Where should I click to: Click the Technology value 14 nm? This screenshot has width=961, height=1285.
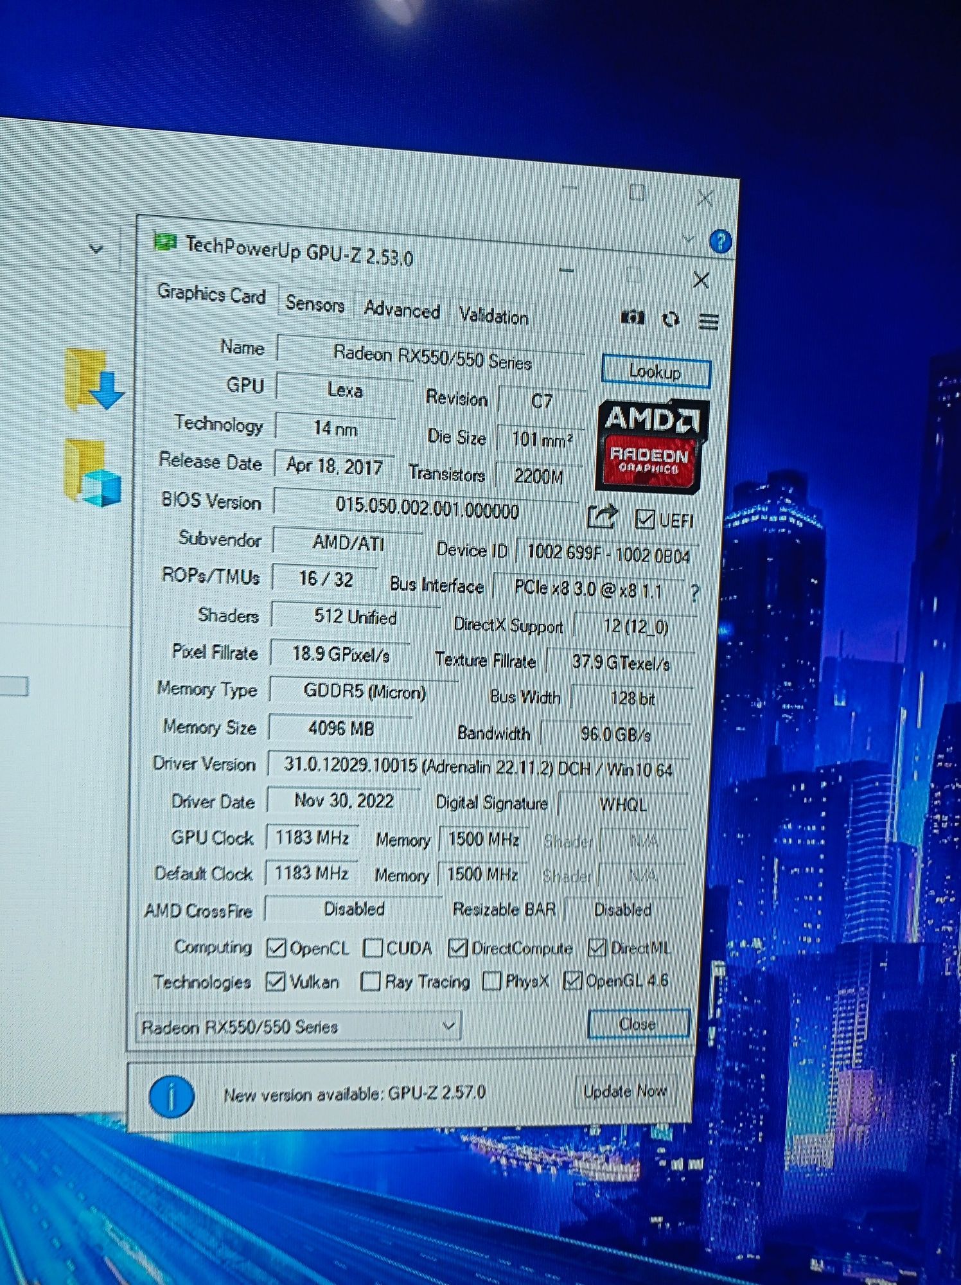335,428
